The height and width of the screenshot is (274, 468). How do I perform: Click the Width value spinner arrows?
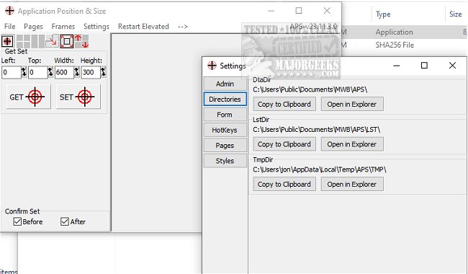(77, 72)
